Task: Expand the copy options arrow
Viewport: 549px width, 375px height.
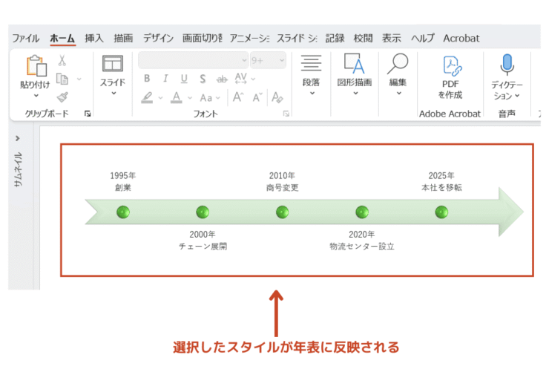Action: [79, 79]
